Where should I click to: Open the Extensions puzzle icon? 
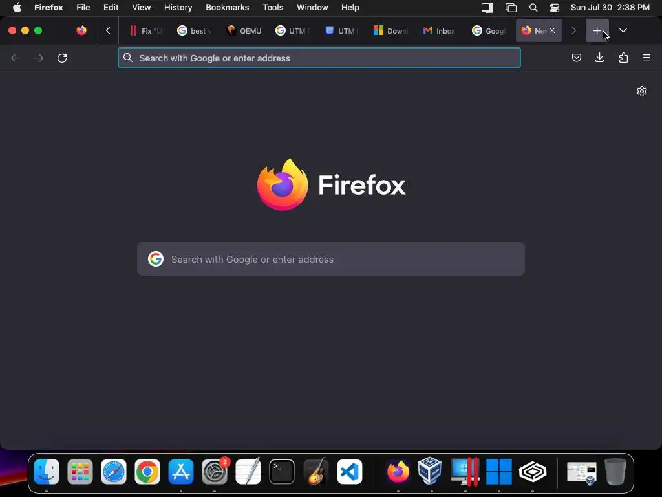(623, 58)
